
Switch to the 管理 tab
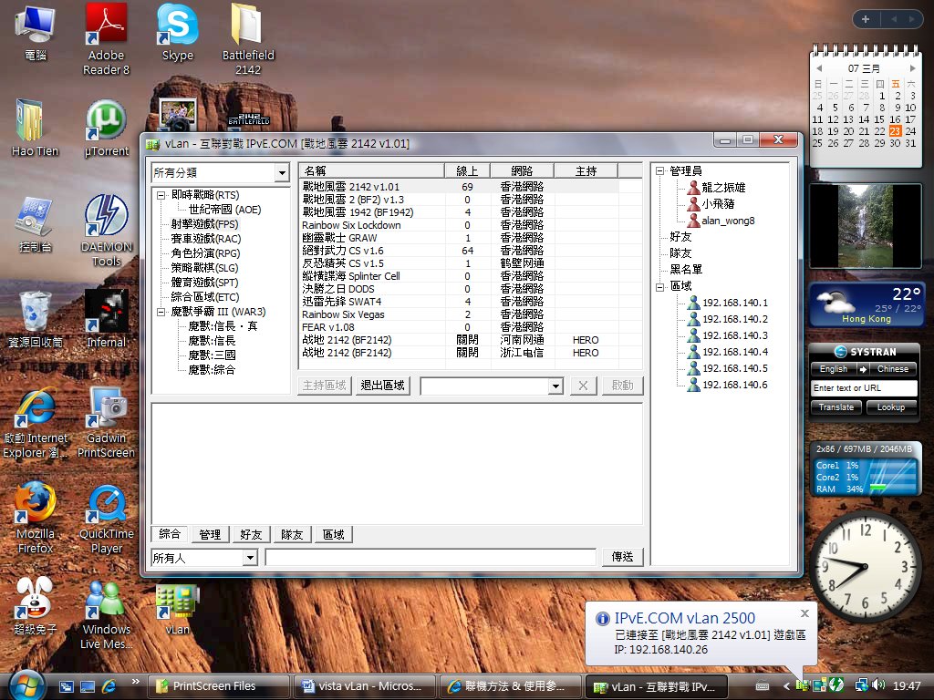209,534
